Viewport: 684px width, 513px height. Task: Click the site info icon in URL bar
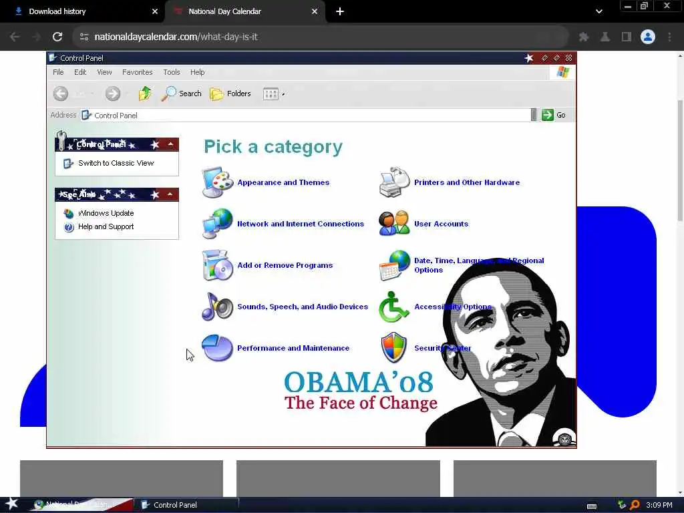pos(84,37)
